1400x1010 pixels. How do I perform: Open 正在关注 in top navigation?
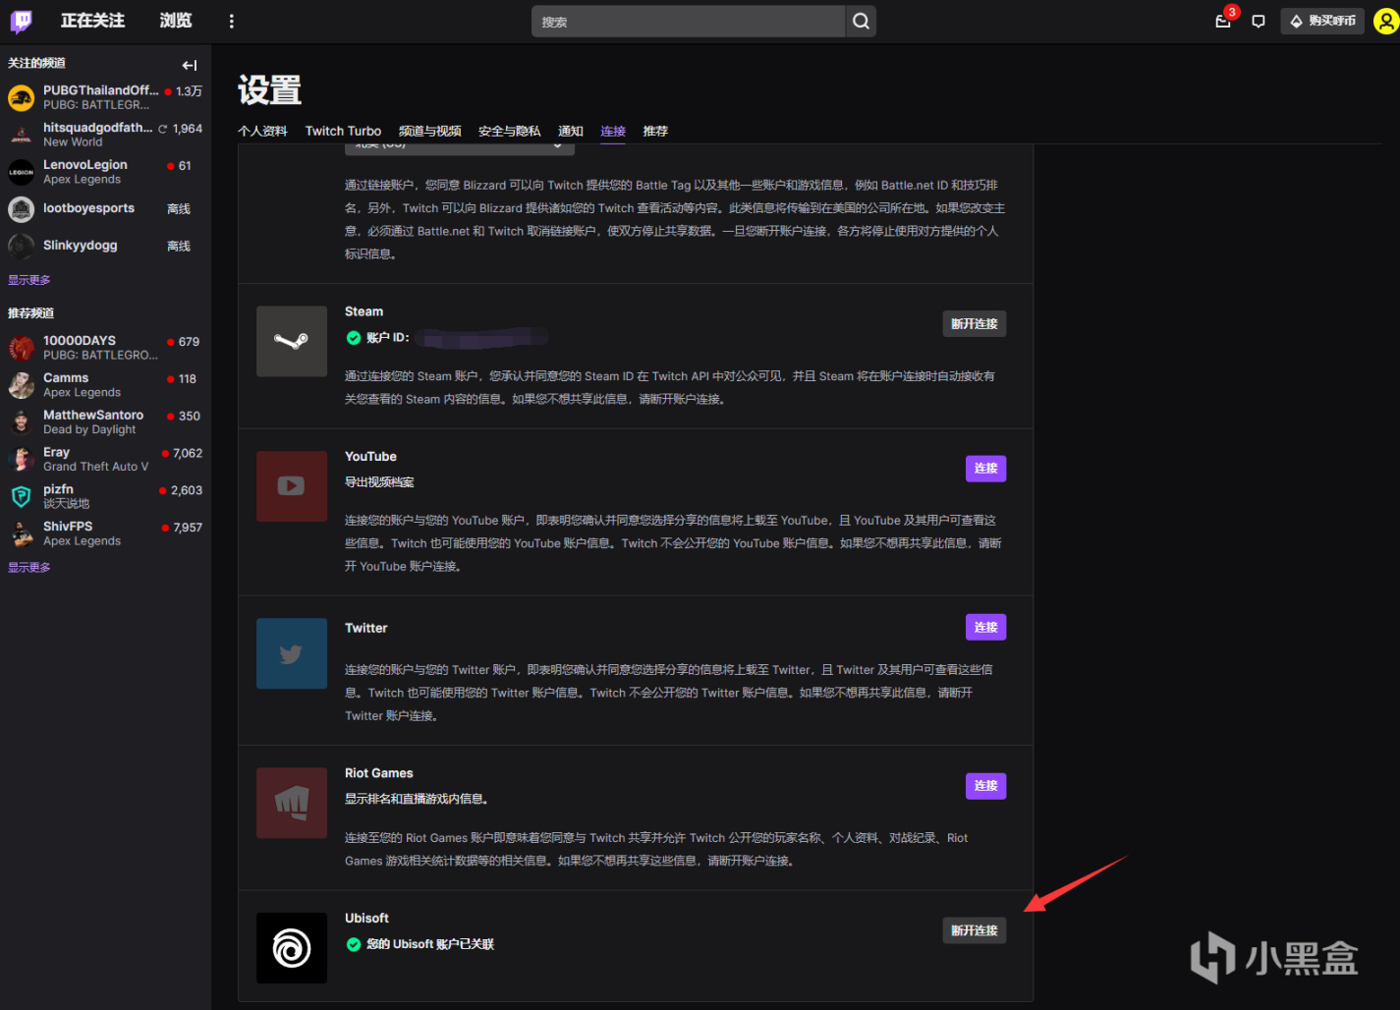92,21
